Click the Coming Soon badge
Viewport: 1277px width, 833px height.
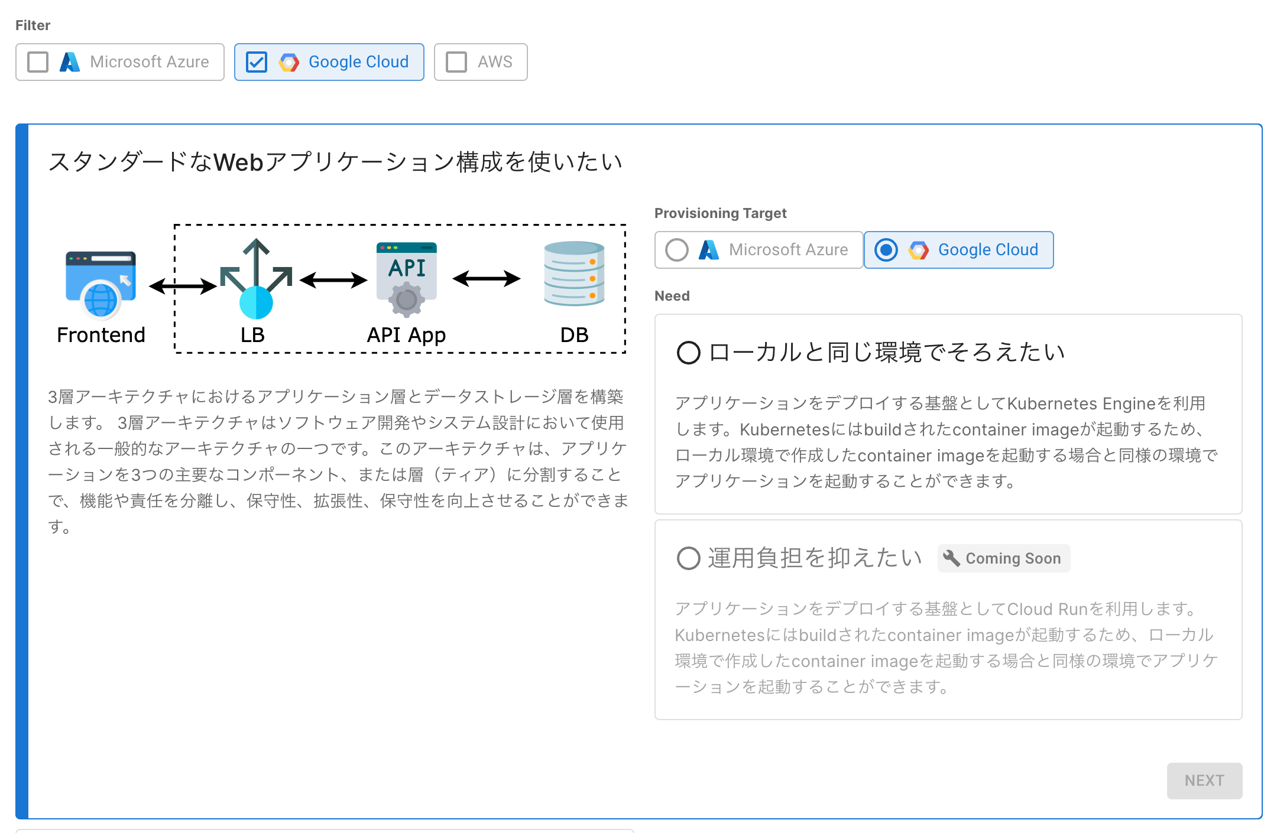[x=1004, y=558]
